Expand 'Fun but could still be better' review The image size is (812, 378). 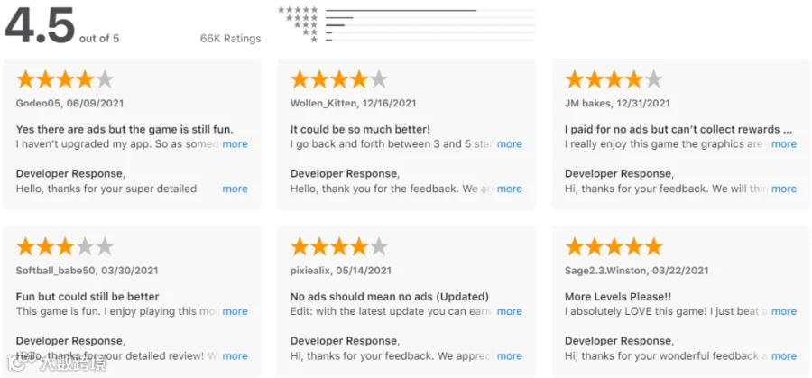pyautogui.click(x=235, y=311)
